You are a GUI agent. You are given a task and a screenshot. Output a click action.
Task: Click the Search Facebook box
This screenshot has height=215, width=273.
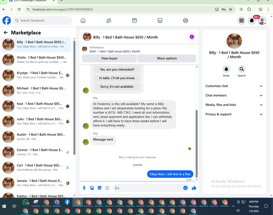point(43,20)
